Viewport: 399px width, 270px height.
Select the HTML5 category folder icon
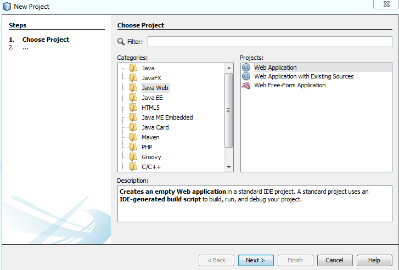(x=133, y=108)
